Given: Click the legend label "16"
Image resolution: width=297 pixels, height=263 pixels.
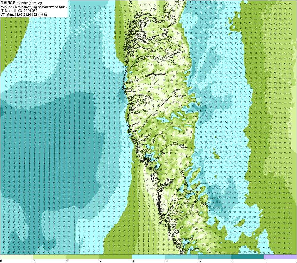Looking at the screenshot, I should [x=266, y=261].
